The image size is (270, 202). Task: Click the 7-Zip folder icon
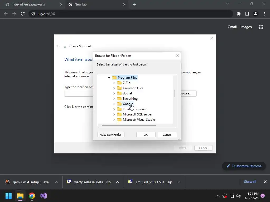point(119,83)
